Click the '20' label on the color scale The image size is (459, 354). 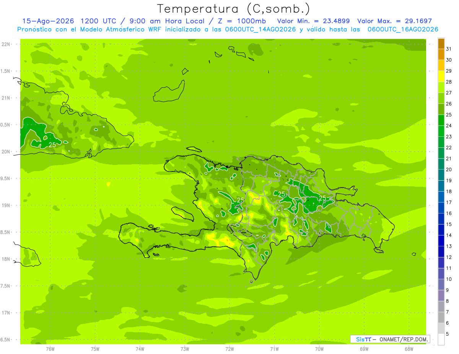tap(449, 170)
